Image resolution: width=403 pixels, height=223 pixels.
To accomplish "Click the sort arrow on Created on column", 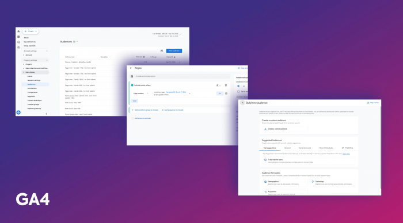I will tap(175, 57).
